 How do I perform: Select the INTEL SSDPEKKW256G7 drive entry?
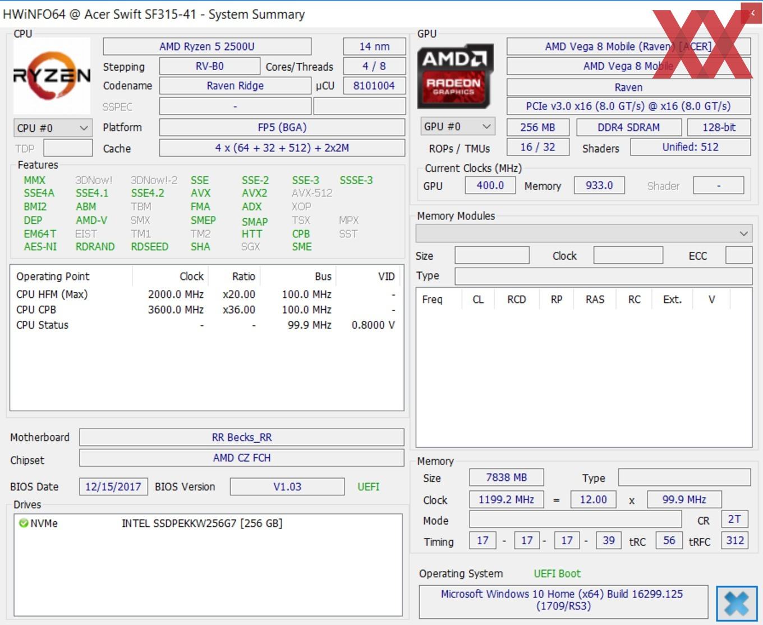pyautogui.click(x=202, y=523)
